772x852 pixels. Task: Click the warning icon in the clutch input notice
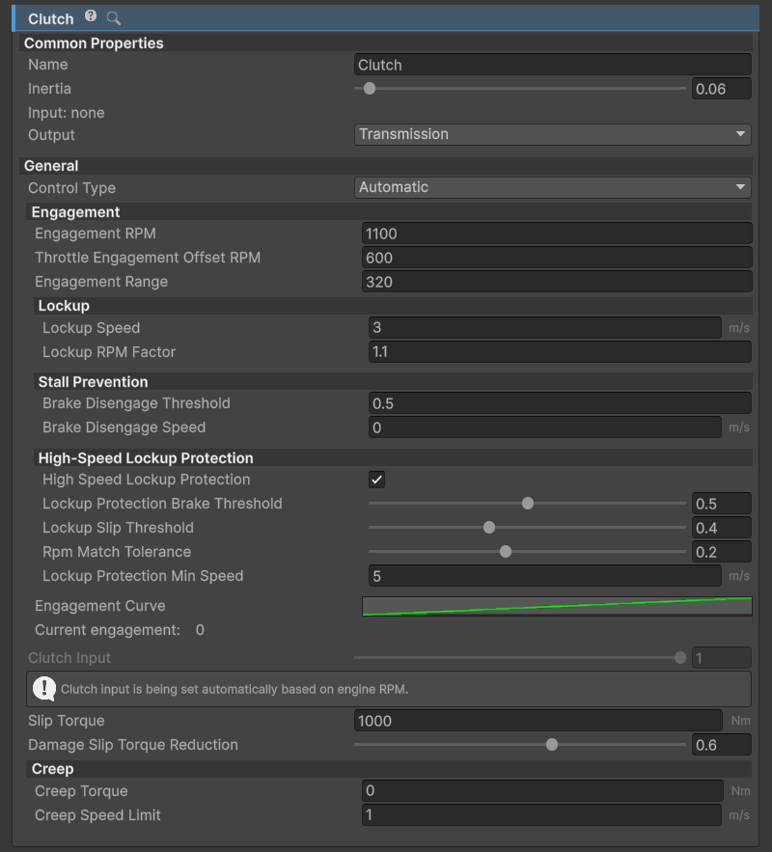click(x=44, y=689)
